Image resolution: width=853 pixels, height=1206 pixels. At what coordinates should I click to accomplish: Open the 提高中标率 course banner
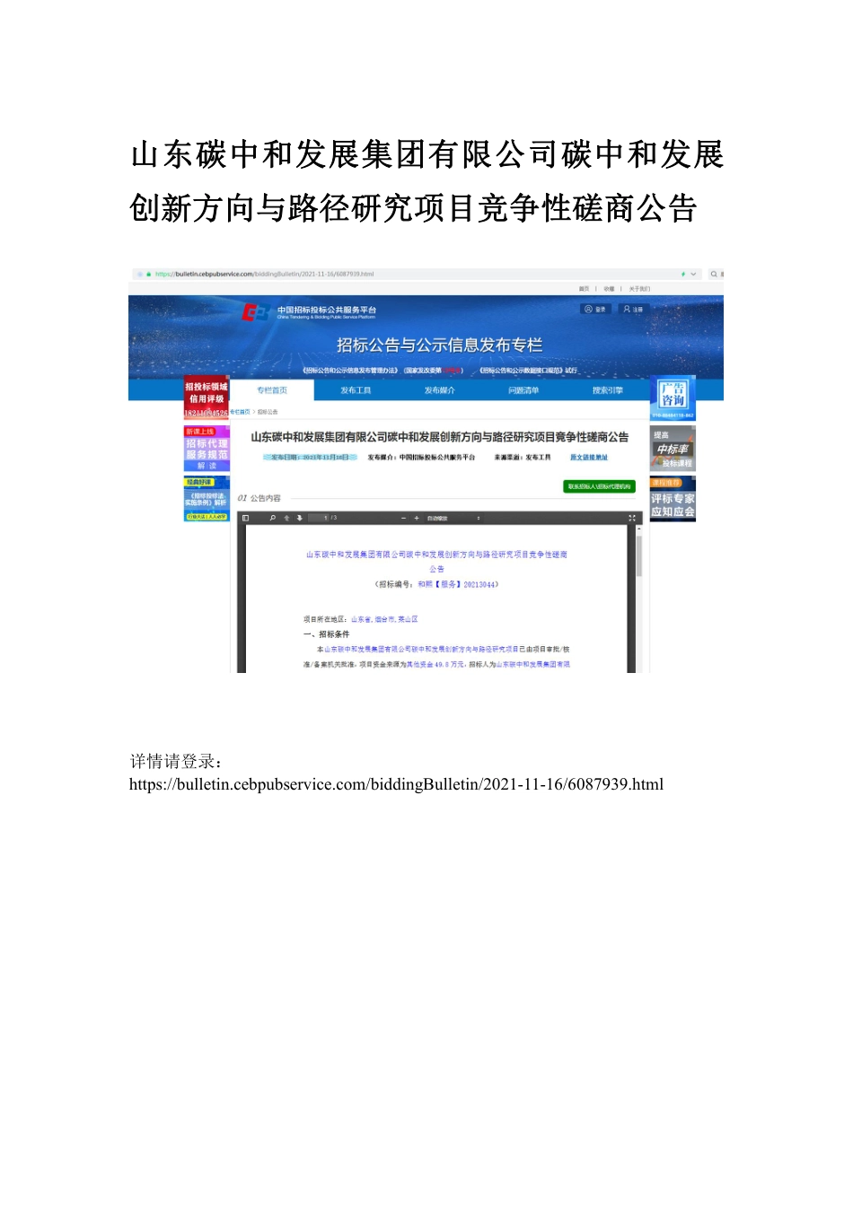673,449
